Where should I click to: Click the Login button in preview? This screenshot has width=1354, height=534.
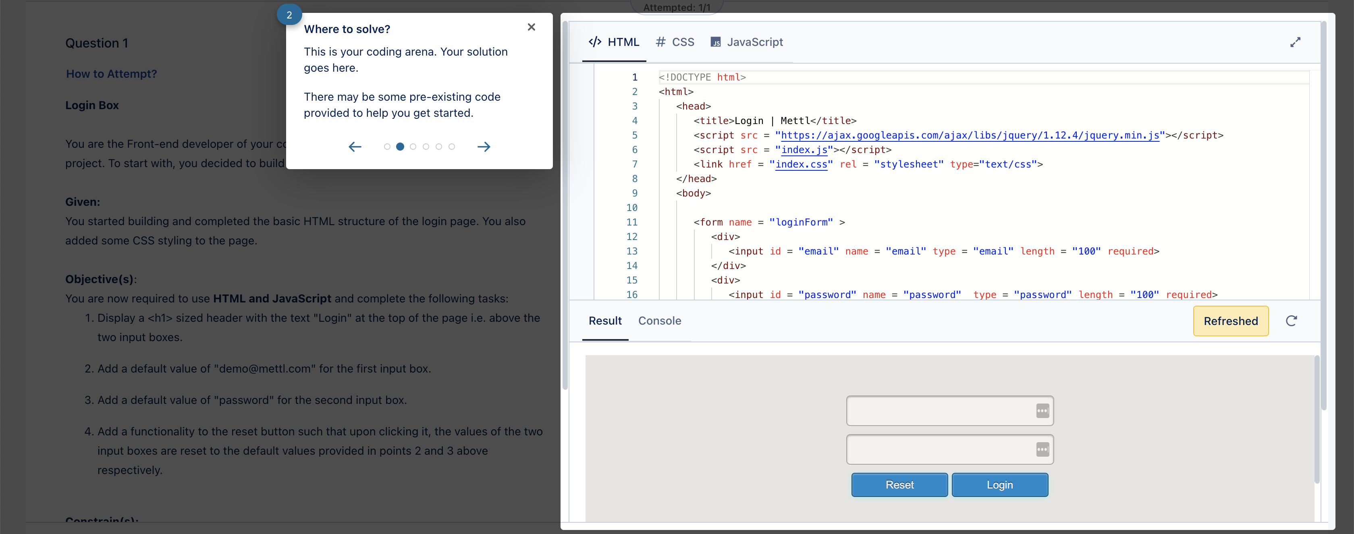(1000, 484)
